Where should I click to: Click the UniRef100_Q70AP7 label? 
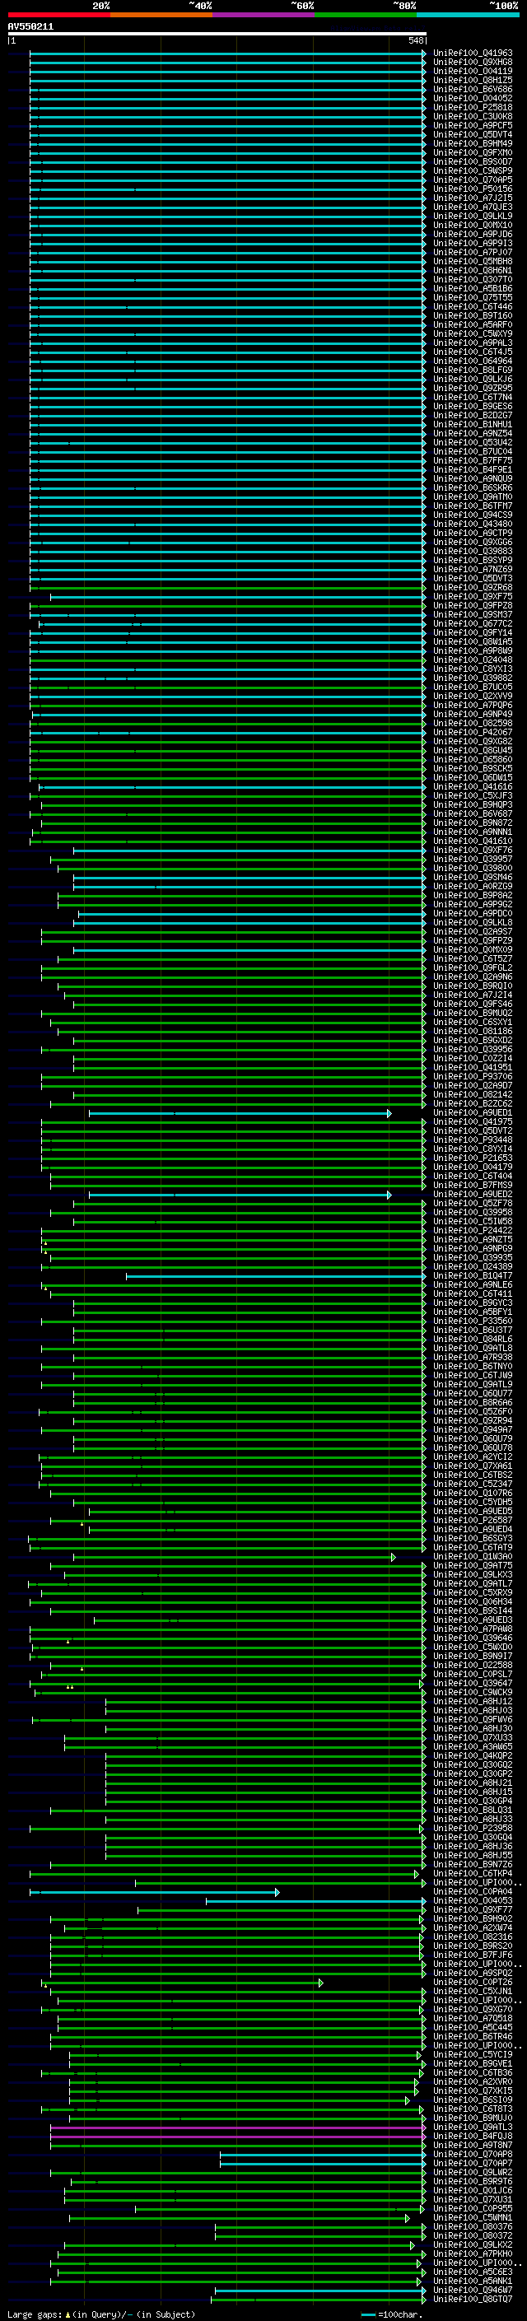[x=473, y=2163]
